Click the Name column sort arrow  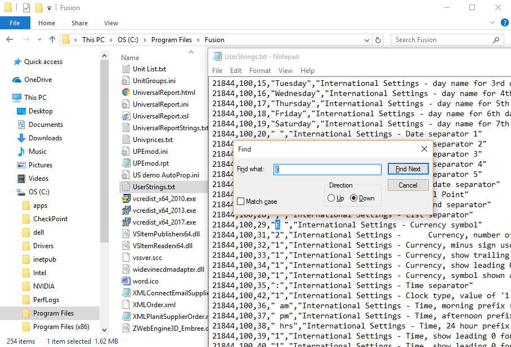point(191,52)
